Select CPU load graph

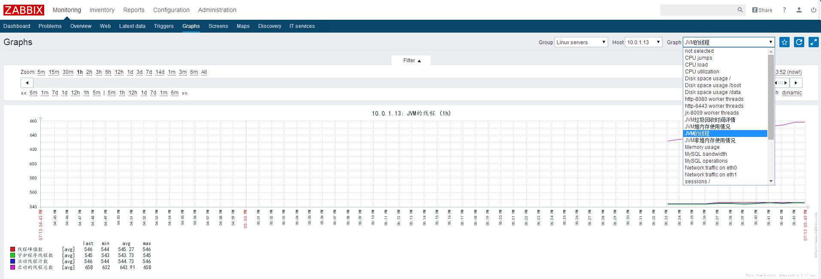(725, 65)
